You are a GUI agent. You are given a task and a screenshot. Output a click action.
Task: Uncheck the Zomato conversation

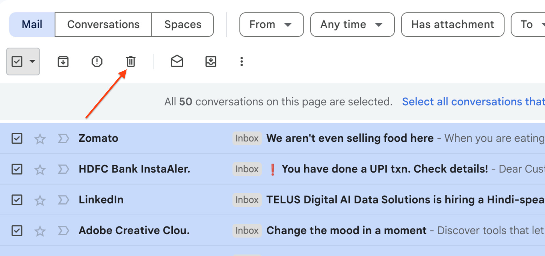pyautogui.click(x=17, y=138)
